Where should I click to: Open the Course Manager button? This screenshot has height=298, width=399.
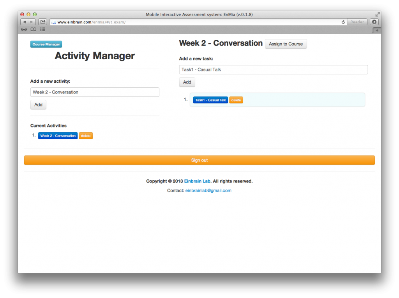click(46, 44)
